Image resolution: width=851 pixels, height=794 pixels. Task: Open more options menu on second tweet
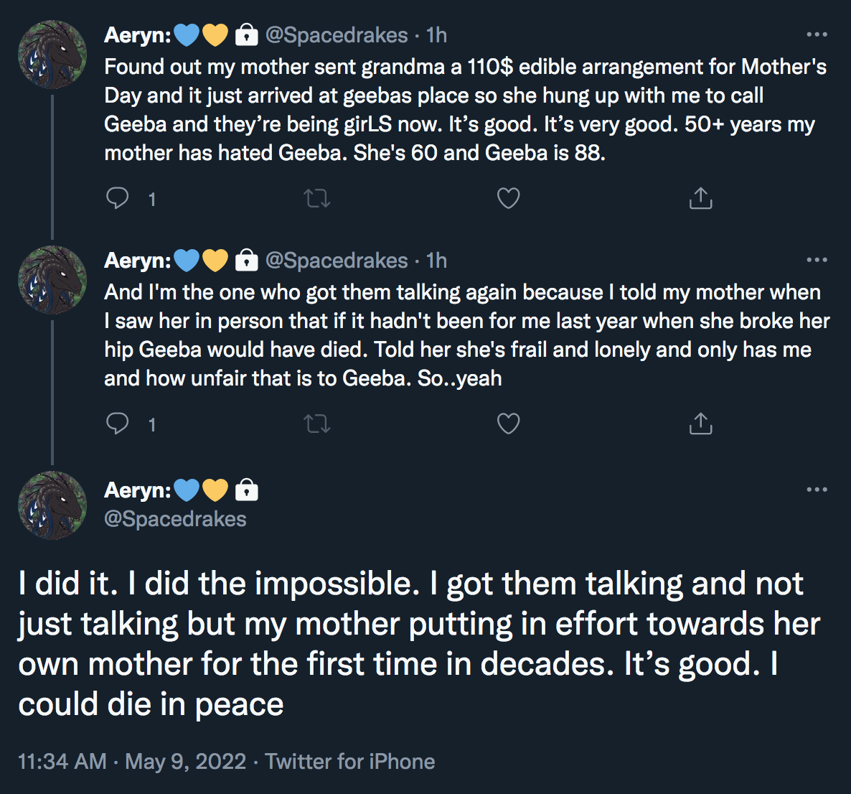[817, 260]
